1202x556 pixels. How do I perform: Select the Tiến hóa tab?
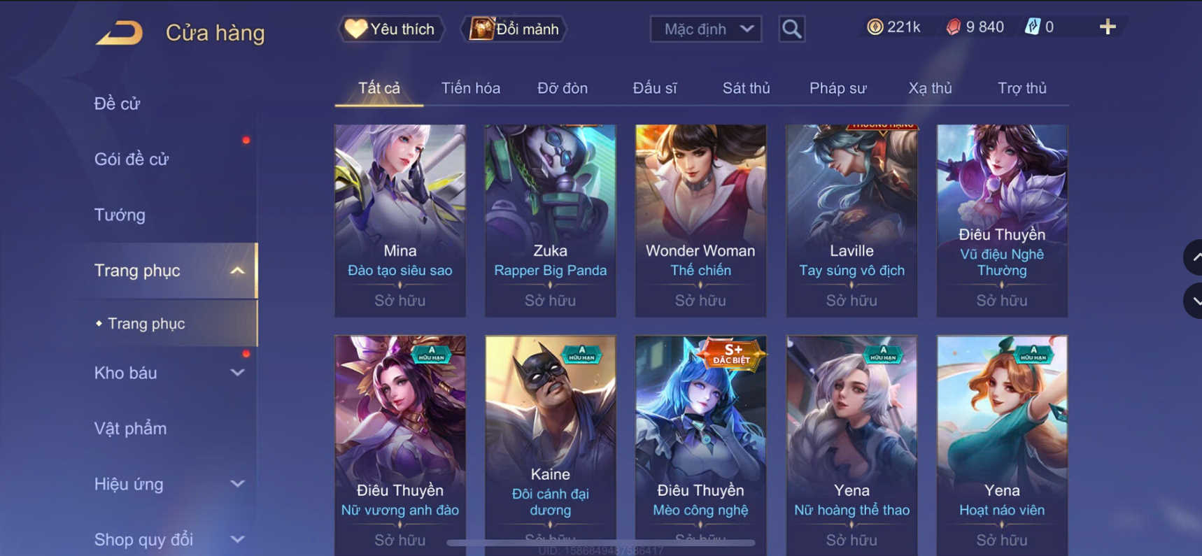470,88
